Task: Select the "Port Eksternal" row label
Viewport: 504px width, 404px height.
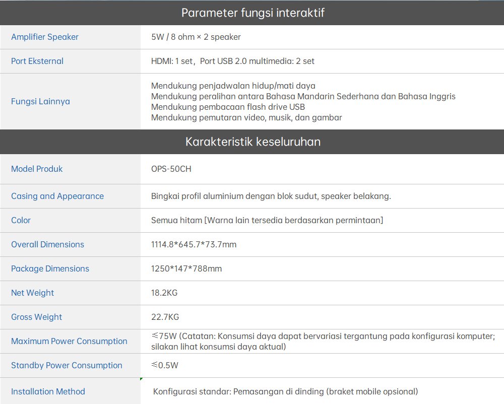Action: (37, 61)
